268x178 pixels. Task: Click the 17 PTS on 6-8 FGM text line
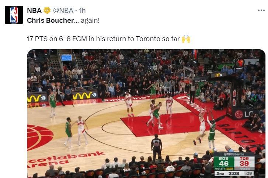coord(103,39)
